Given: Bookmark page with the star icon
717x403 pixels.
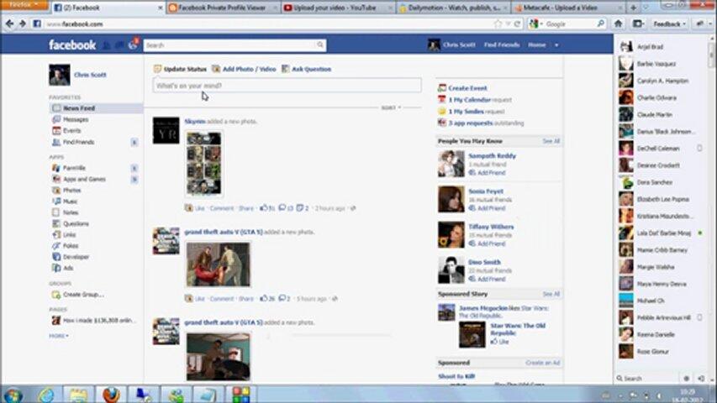Looking at the screenshot, I should click(498, 24).
